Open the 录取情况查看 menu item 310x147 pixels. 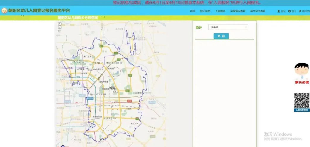(x=238, y=11)
